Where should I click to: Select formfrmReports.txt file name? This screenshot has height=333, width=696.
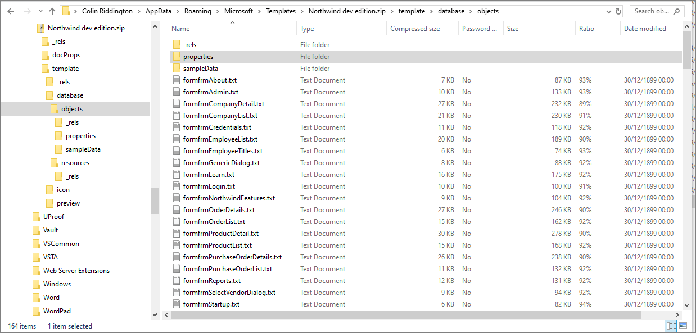(212, 281)
